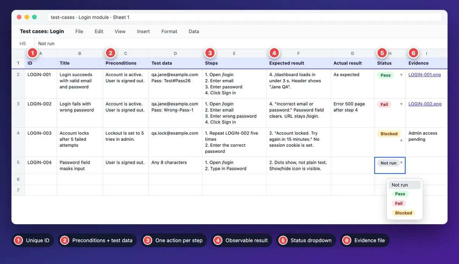The height and width of the screenshot is (264, 459).
Task: Select cell 'Lockout is set to 5 tries in admin.'
Action: pyautogui.click(x=125, y=142)
